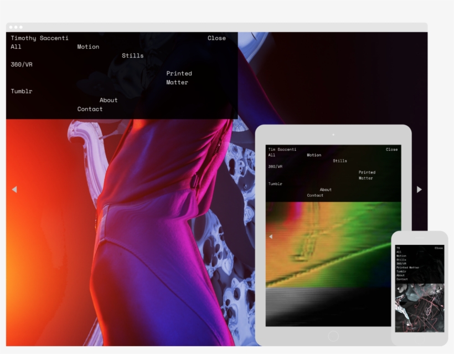Tap Close on the tablet menu overlay
Image resolution: width=454 pixels, height=354 pixels.
(391, 148)
